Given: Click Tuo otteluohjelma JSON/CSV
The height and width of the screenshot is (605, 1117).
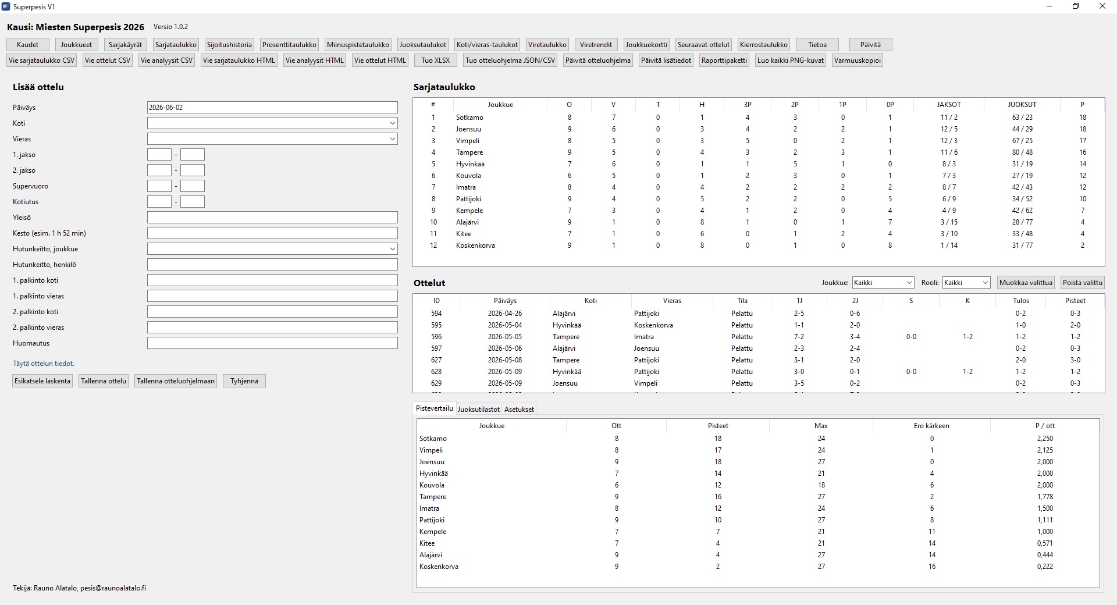Looking at the screenshot, I should [510, 61].
